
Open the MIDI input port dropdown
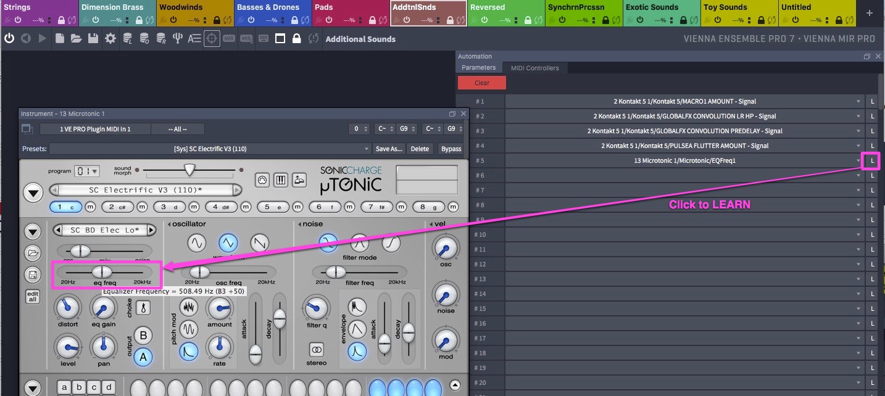pyautogui.click(x=95, y=129)
